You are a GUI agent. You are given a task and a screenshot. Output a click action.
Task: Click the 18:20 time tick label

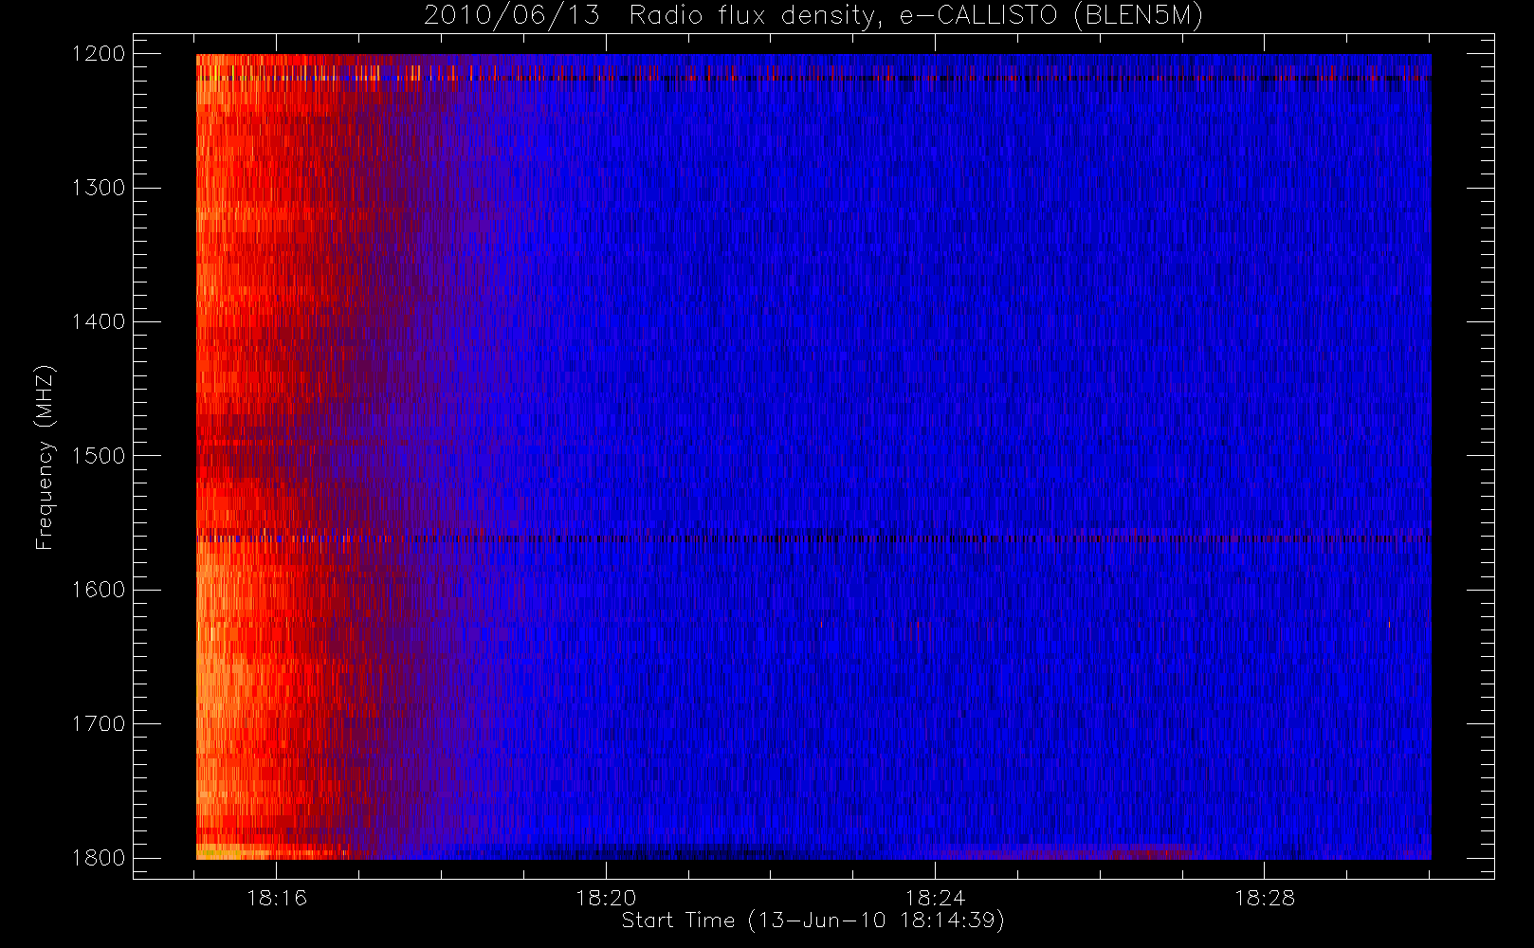coord(606,898)
